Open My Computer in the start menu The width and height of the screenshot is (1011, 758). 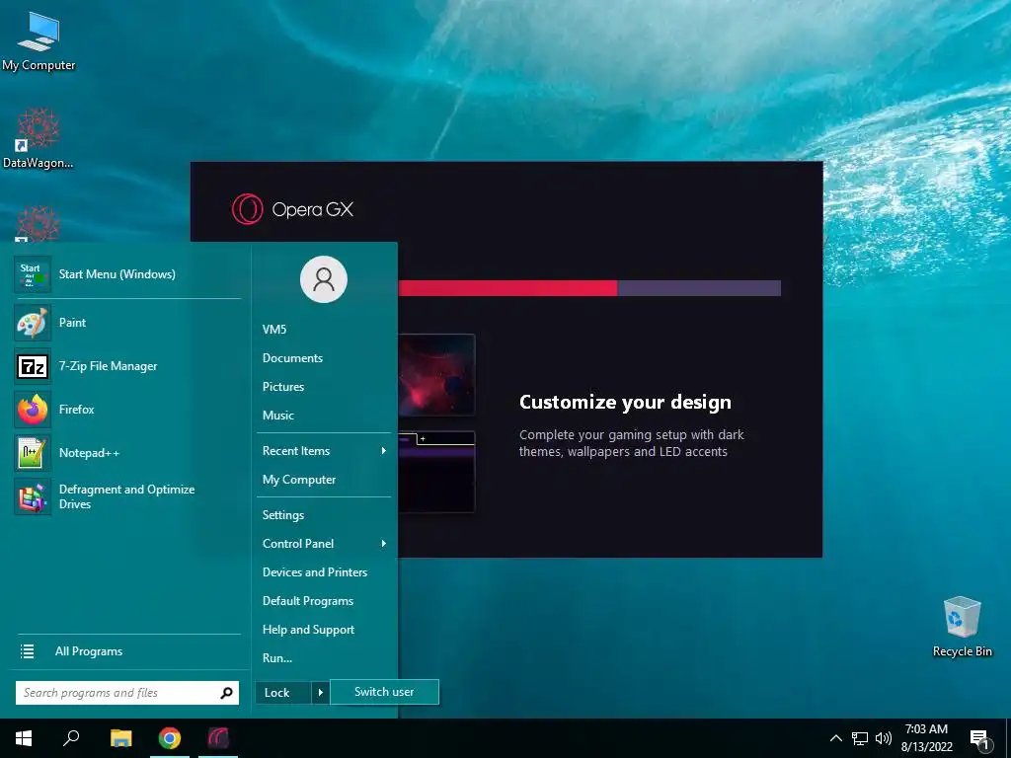(x=324, y=481)
